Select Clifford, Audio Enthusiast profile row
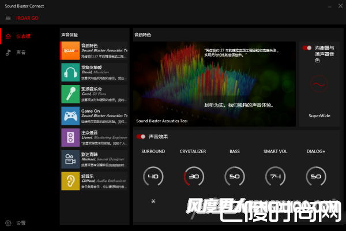346x231 pixels. click(95, 181)
